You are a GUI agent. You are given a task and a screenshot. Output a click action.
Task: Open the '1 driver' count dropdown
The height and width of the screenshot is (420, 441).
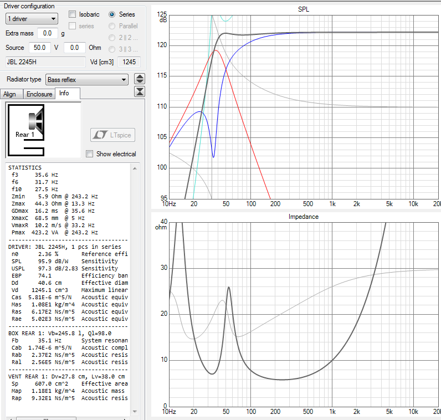pos(32,19)
